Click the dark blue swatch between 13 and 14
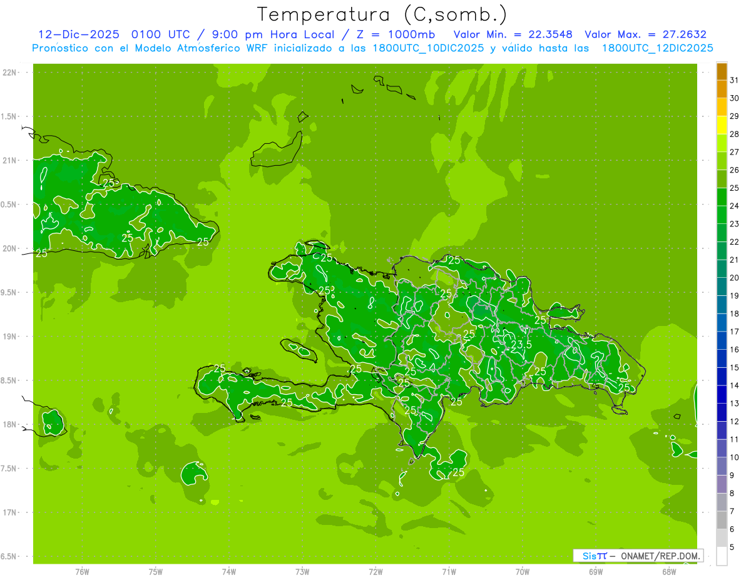751x580 pixels. pos(722,395)
